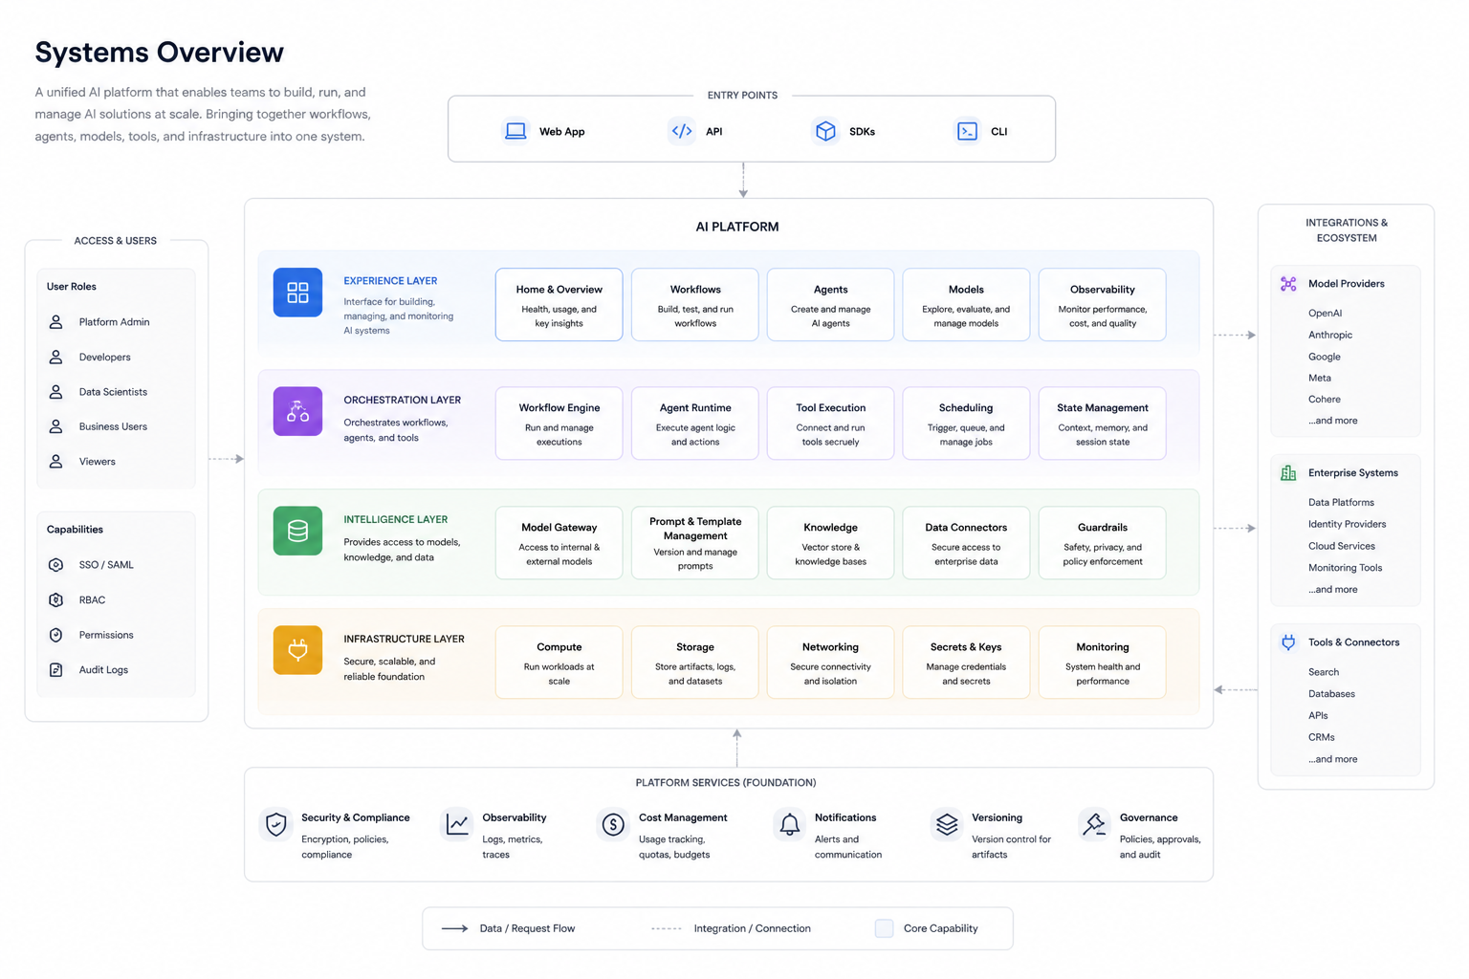Click the purple Orchestration Layer icon
The image size is (1469, 979).
tap(297, 411)
